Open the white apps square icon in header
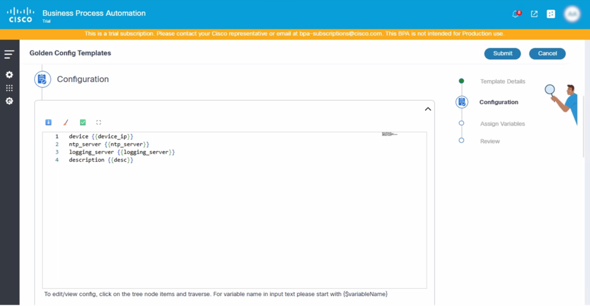The height and width of the screenshot is (306, 590). click(551, 14)
